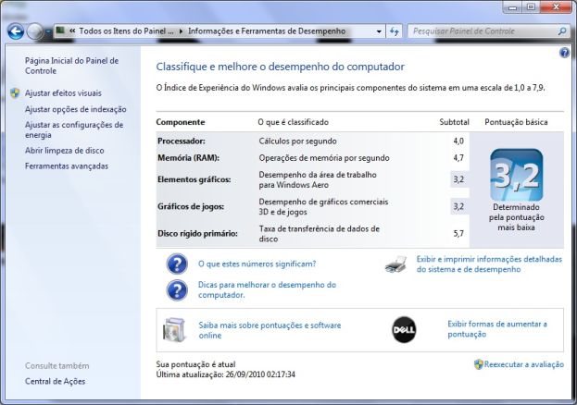Screen dimensions: 577x405
Task: Click the Back navigation arrow button
Action: point(16,31)
